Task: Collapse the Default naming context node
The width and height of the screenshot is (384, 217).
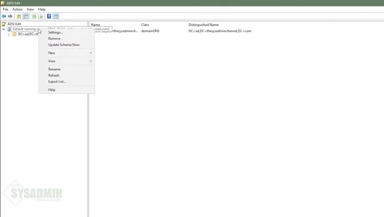Action: coord(4,29)
